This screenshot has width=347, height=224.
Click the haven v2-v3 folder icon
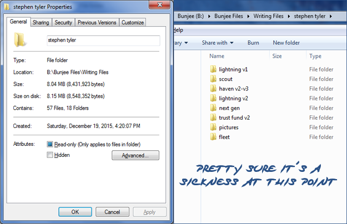click(214, 89)
